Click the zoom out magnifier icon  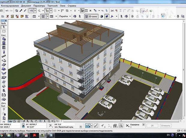click(x=32, y=121)
